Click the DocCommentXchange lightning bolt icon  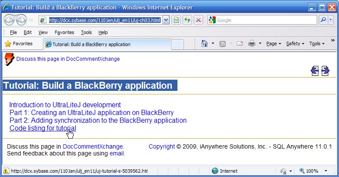(x=9, y=59)
